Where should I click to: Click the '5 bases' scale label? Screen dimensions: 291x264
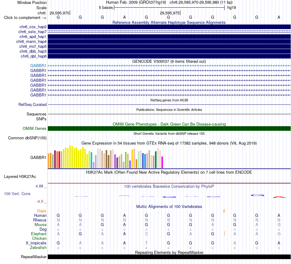coord(106,8)
